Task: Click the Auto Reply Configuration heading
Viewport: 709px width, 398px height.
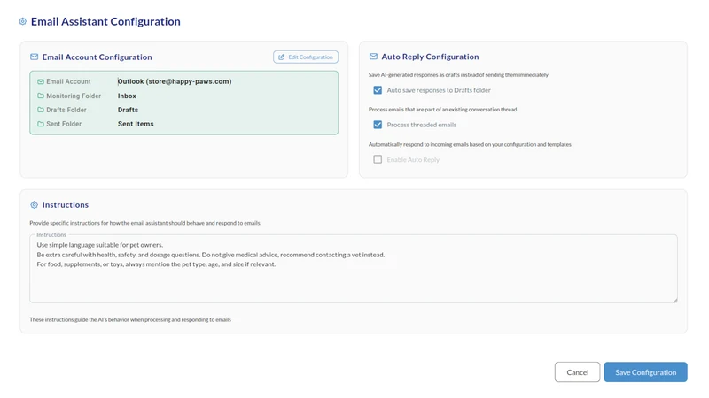Action: point(430,57)
